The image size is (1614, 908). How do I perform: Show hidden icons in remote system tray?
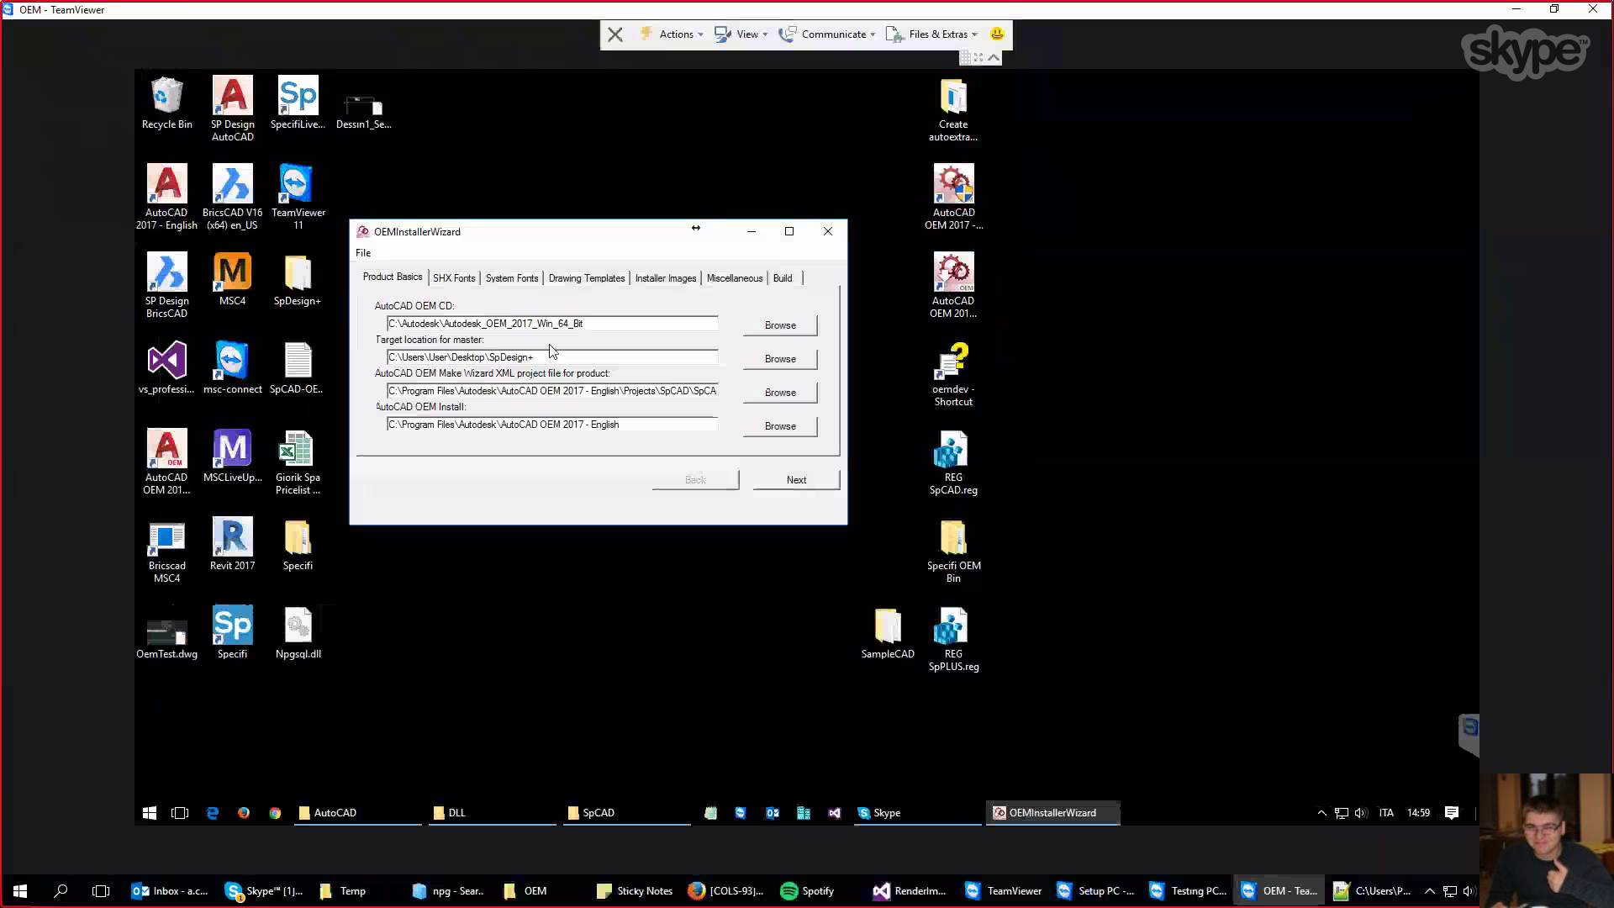(1321, 813)
